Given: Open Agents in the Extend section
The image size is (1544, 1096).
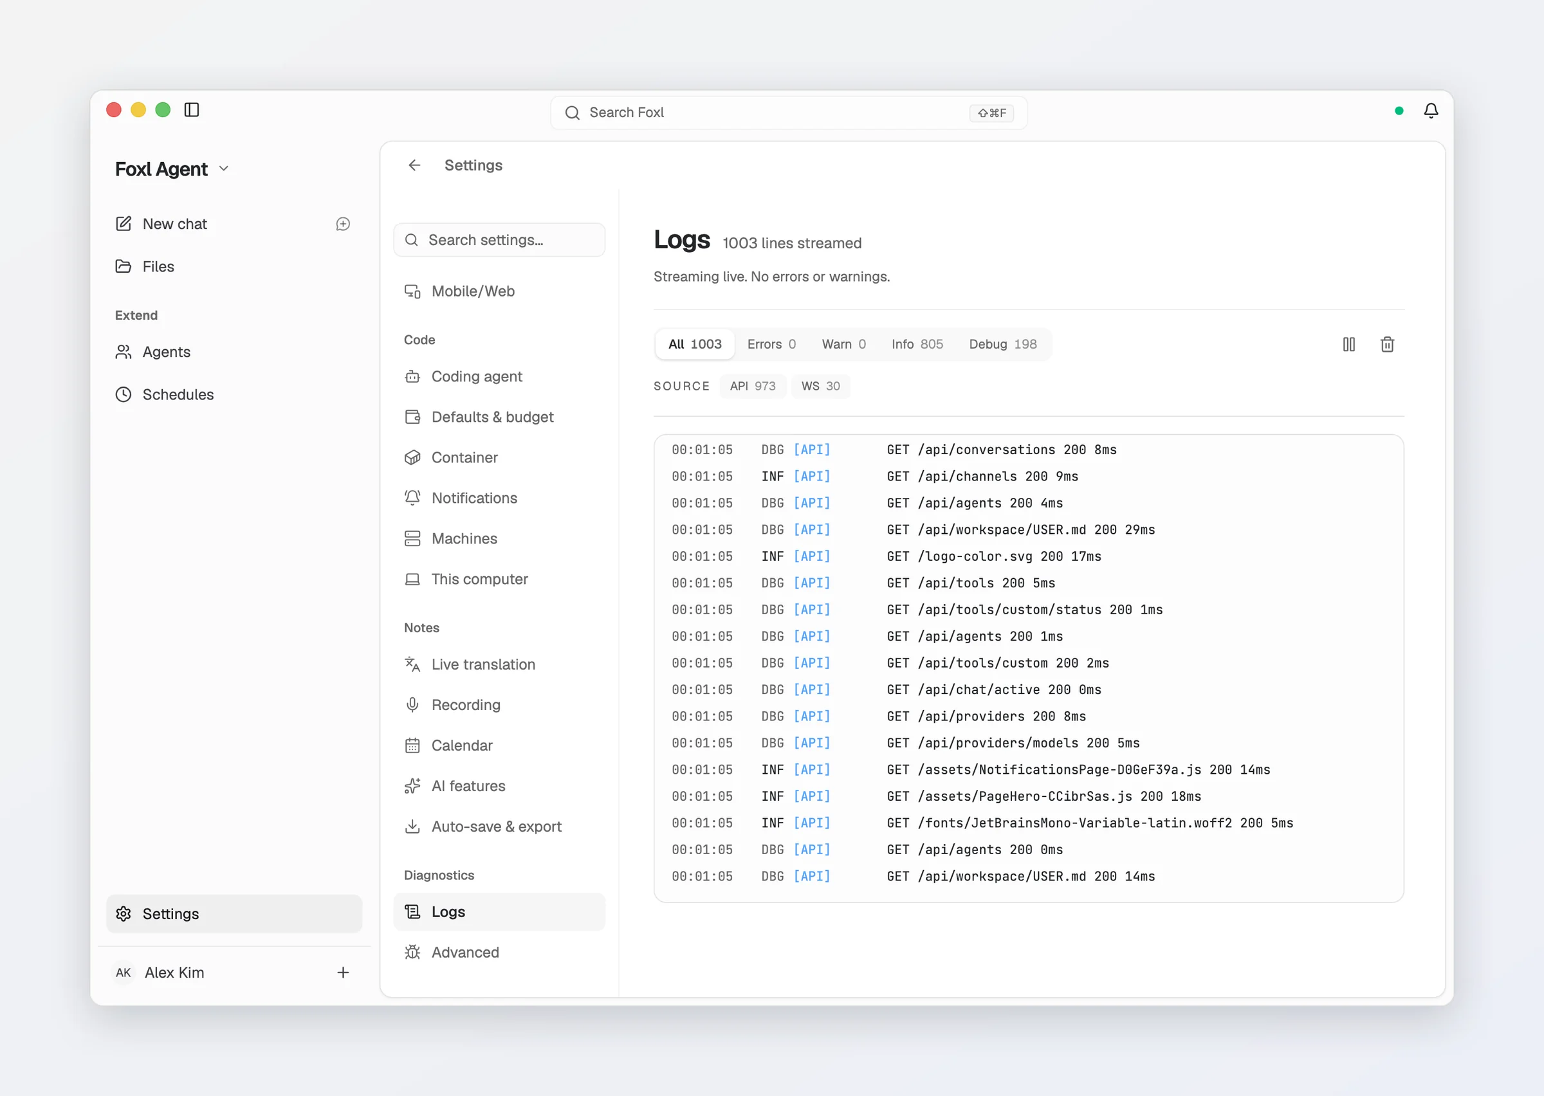Looking at the screenshot, I should [x=234, y=352].
